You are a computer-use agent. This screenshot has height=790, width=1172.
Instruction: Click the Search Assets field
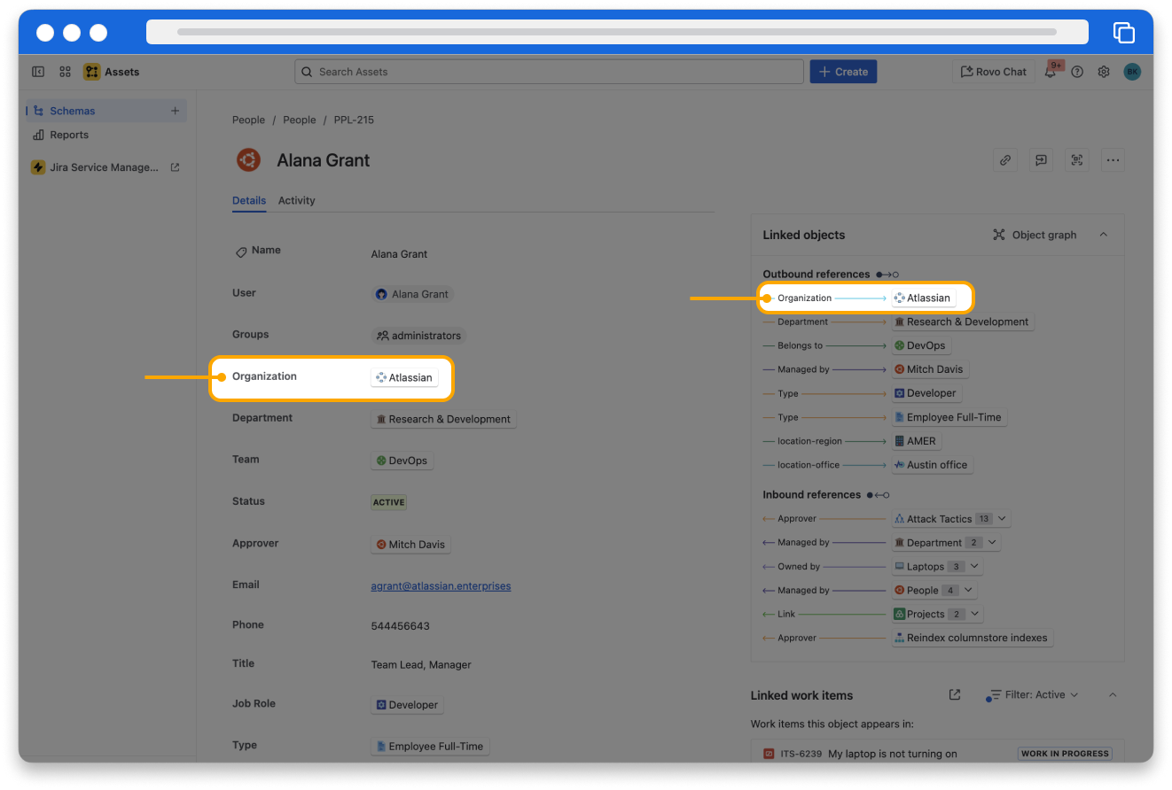click(549, 72)
